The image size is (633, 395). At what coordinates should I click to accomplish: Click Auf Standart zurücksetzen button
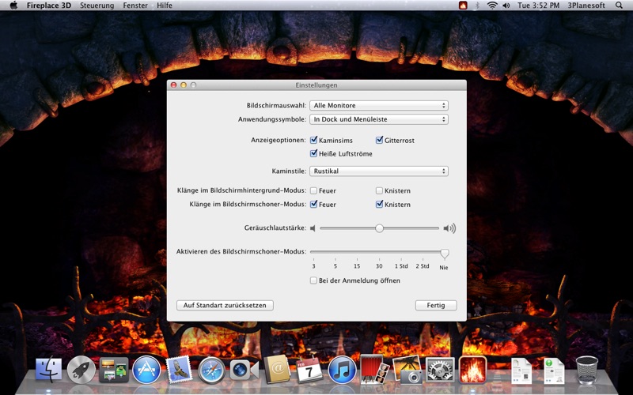[225, 305]
